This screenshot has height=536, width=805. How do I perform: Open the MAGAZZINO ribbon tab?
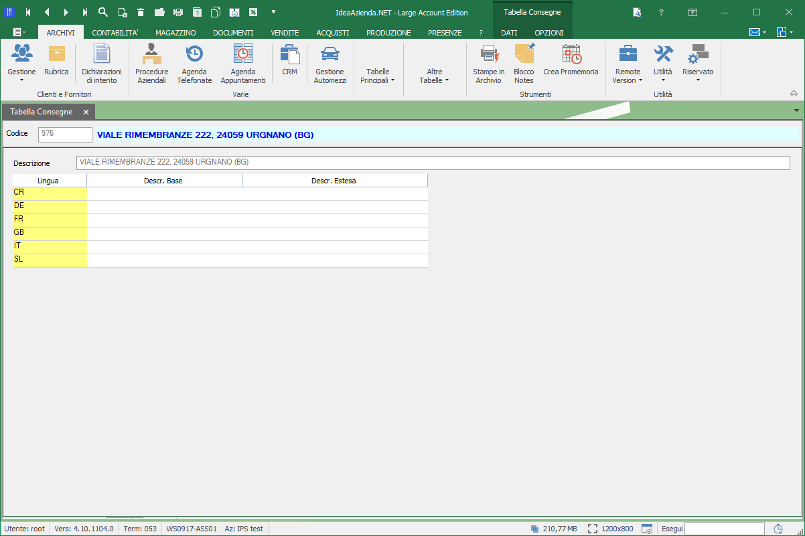[x=175, y=33]
